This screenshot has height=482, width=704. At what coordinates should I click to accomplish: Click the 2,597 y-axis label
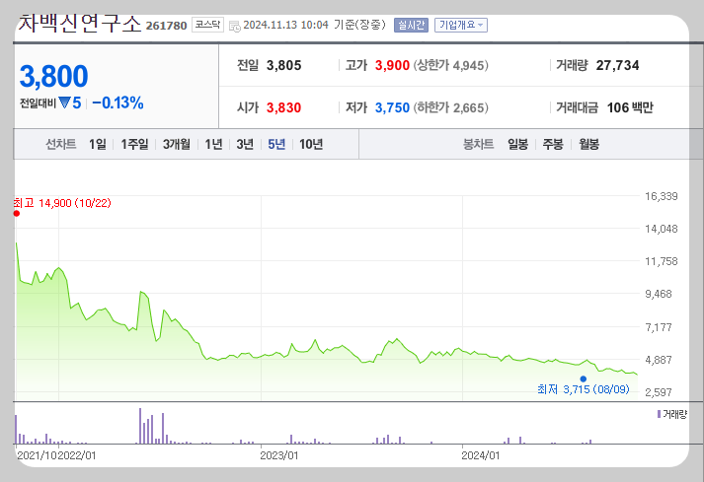659,392
